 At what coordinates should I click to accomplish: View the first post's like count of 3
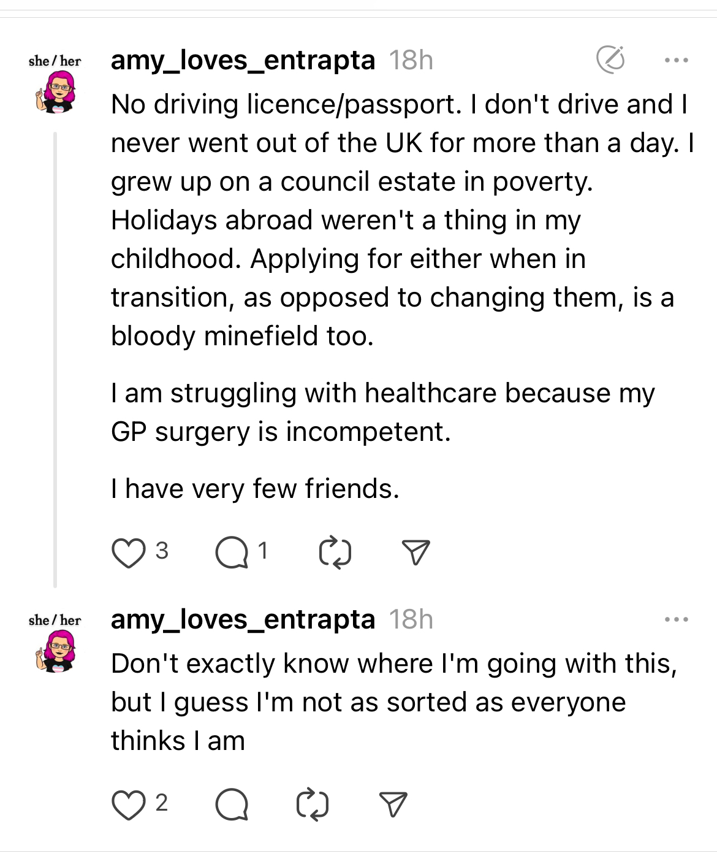pyautogui.click(x=162, y=551)
